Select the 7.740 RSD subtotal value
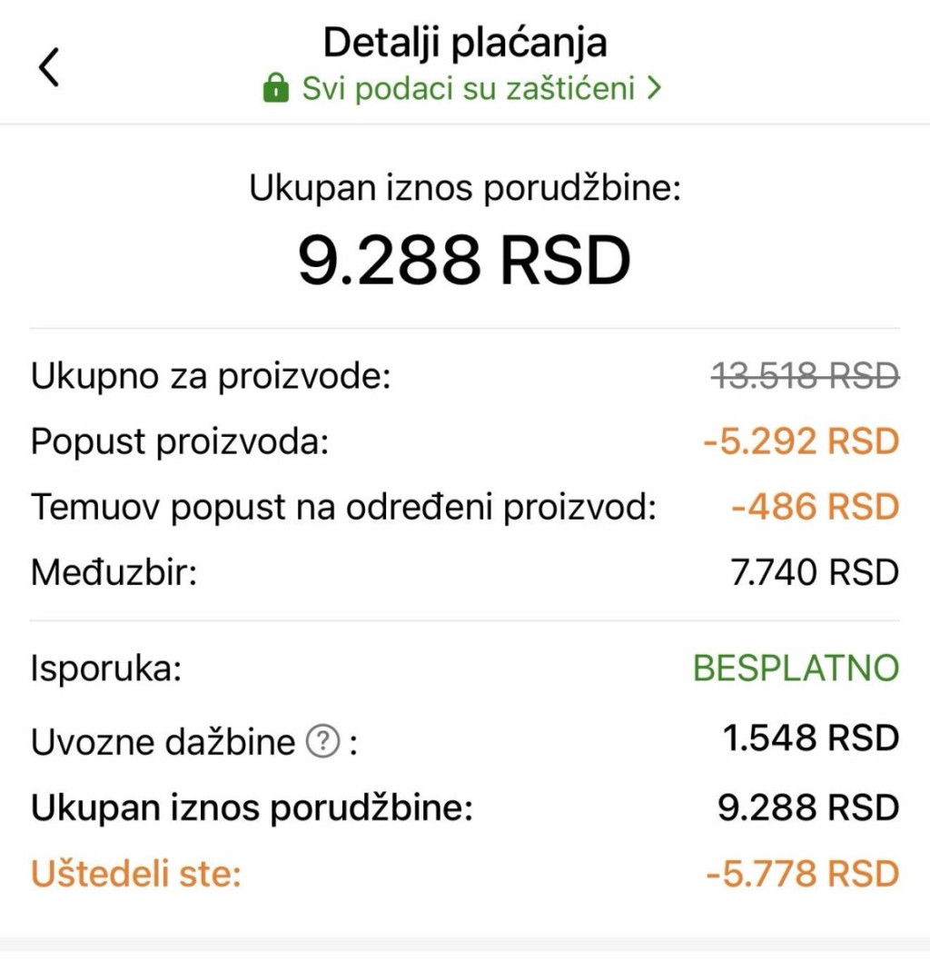Viewport: 930px width, 971px height. coord(815,571)
